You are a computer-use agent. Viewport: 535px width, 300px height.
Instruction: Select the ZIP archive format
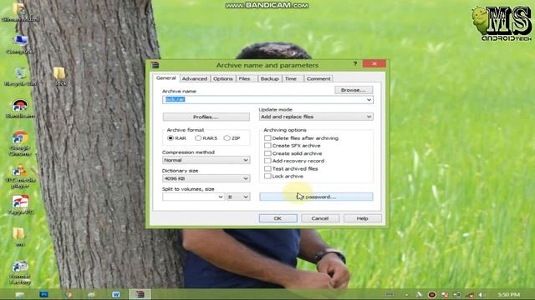click(232, 138)
